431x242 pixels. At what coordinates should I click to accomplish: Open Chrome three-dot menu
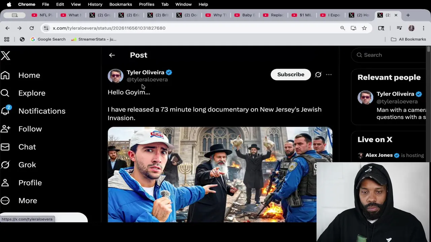pos(423,28)
